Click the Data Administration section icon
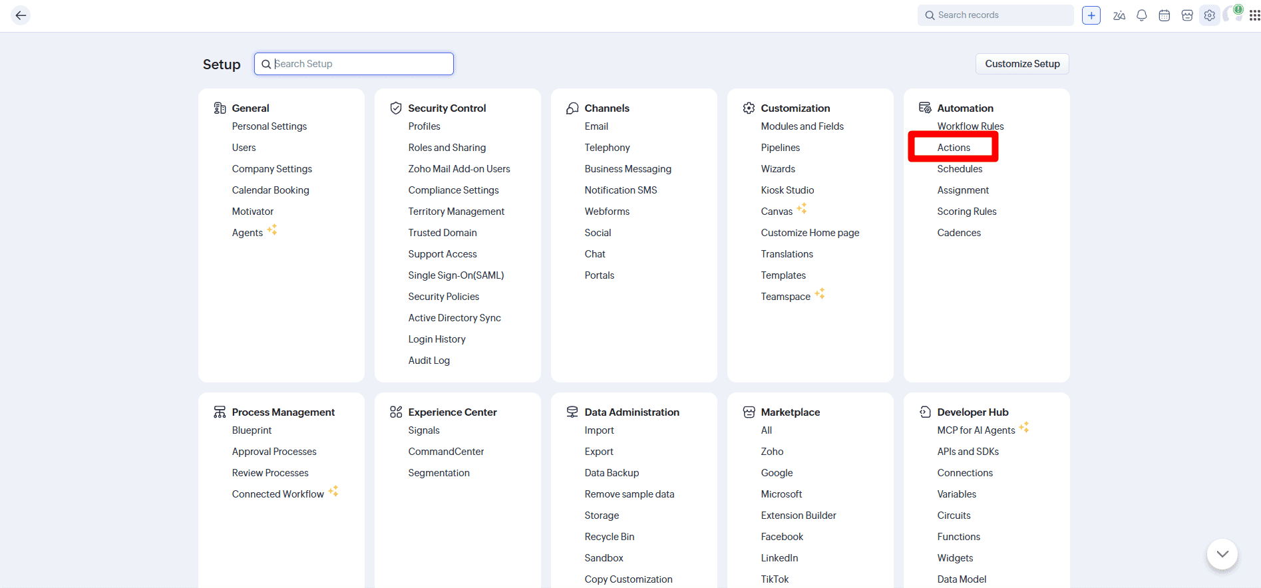 572,412
